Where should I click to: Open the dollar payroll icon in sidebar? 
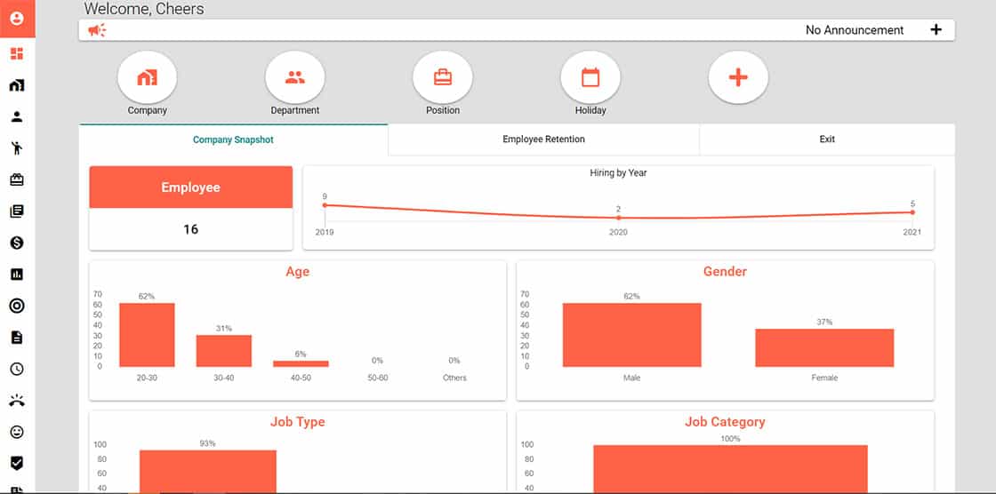coord(17,243)
